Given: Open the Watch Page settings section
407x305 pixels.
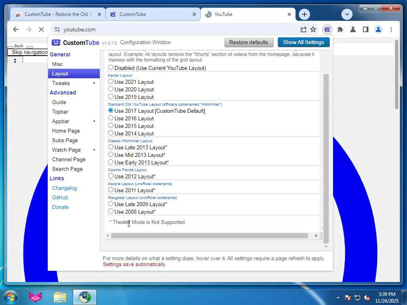Looking at the screenshot, I should tap(74, 150).
